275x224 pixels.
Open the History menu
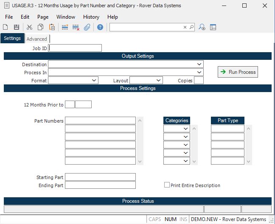pos(91,17)
